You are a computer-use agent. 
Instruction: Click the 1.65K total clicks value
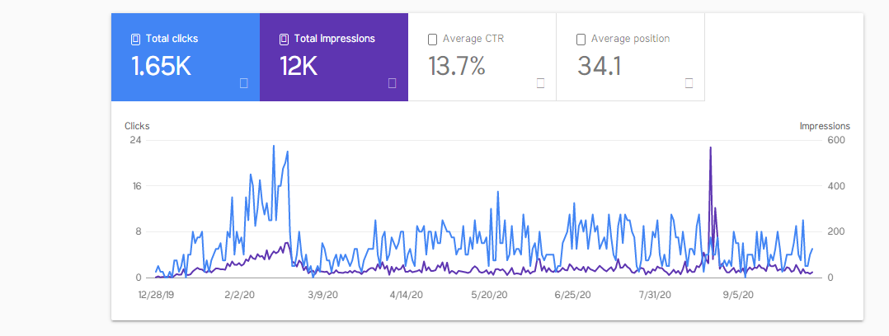click(x=161, y=66)
